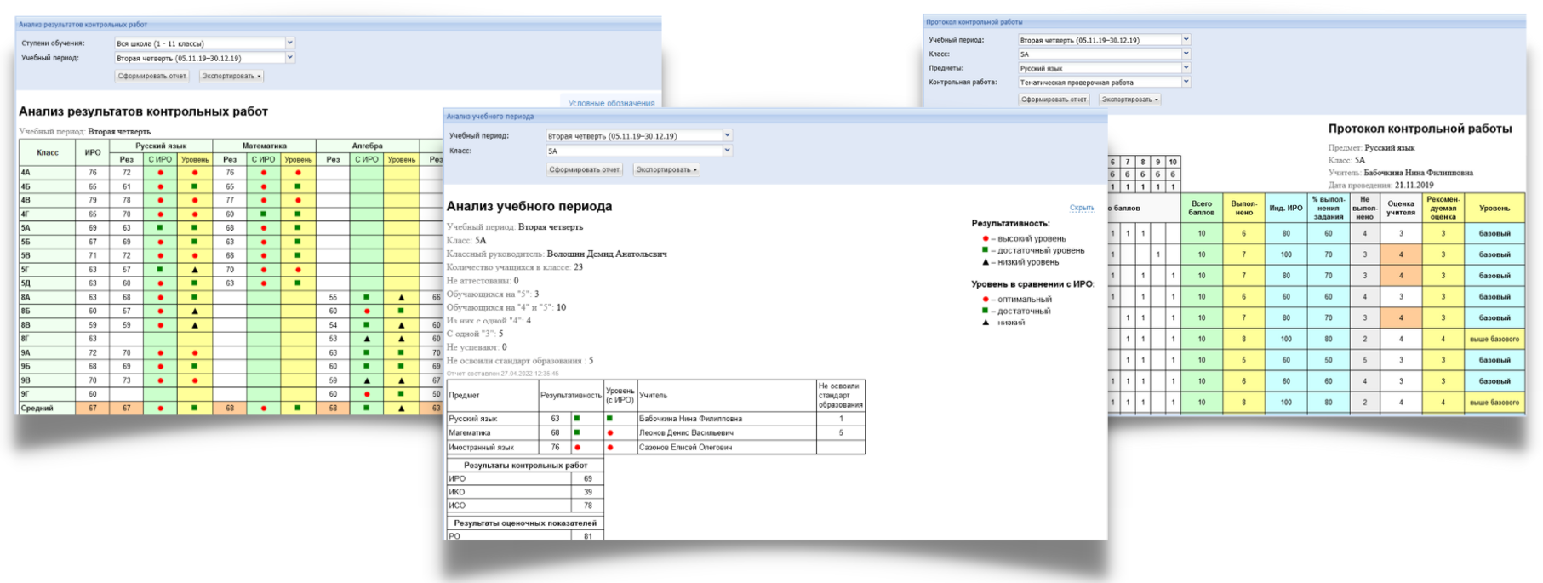This screenshot has width=1543, height=583.
Task: Click red circle Результативность for Иностранный язык
Action: pyautogui.click(x=577, y=447)
